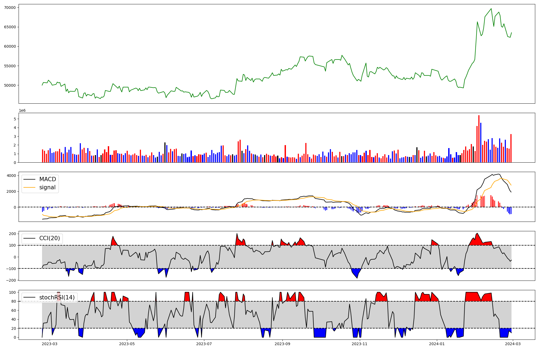Click the highest peak of the green price line
This screenshot has height=350, width=539.
(x=491, y=9)
